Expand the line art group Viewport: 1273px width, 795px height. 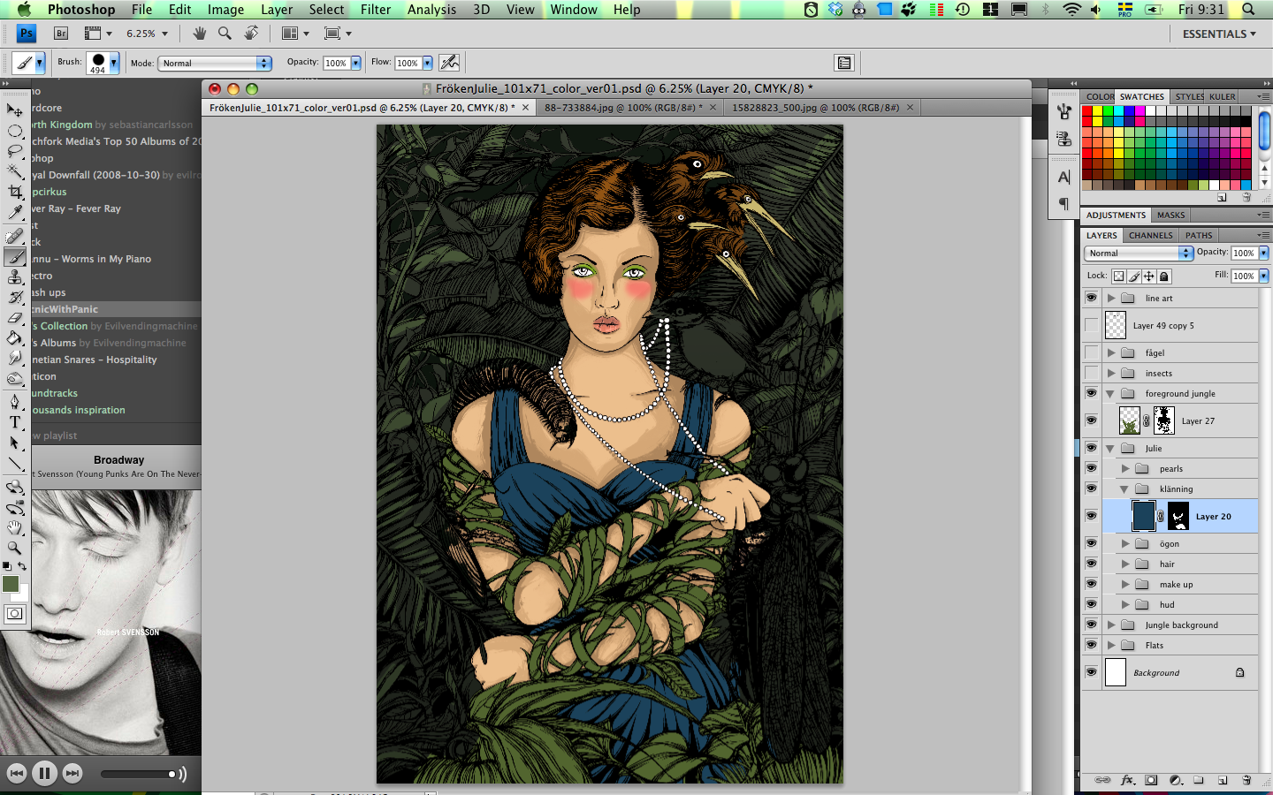pyautogui.click(x=1111, y=299)
